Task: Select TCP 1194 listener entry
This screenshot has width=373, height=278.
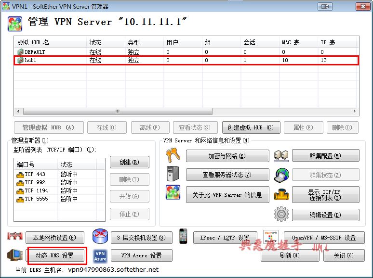Action: tap(59, 190)
